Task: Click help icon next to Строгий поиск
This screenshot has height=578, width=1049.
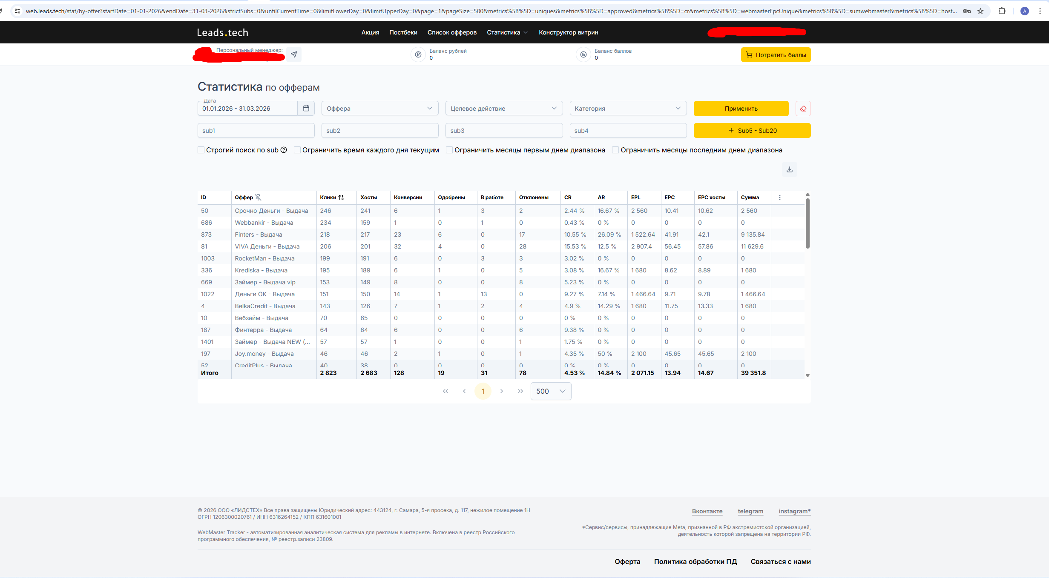Action: [284, 150]
